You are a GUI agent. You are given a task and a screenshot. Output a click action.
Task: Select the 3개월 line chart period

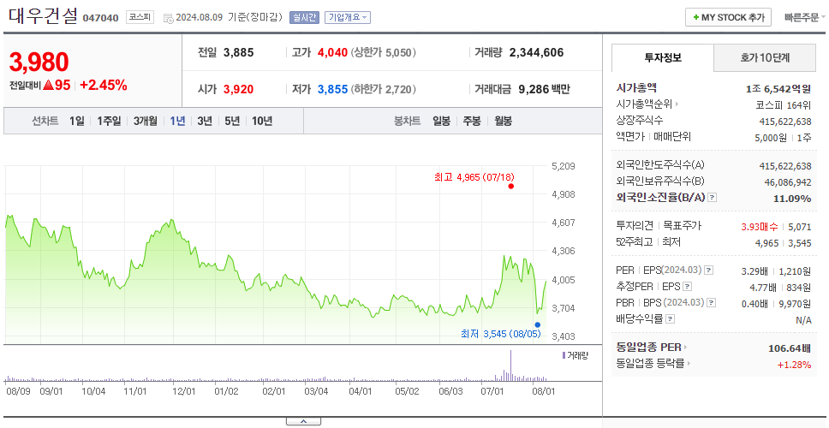click(x=146, y=121)
